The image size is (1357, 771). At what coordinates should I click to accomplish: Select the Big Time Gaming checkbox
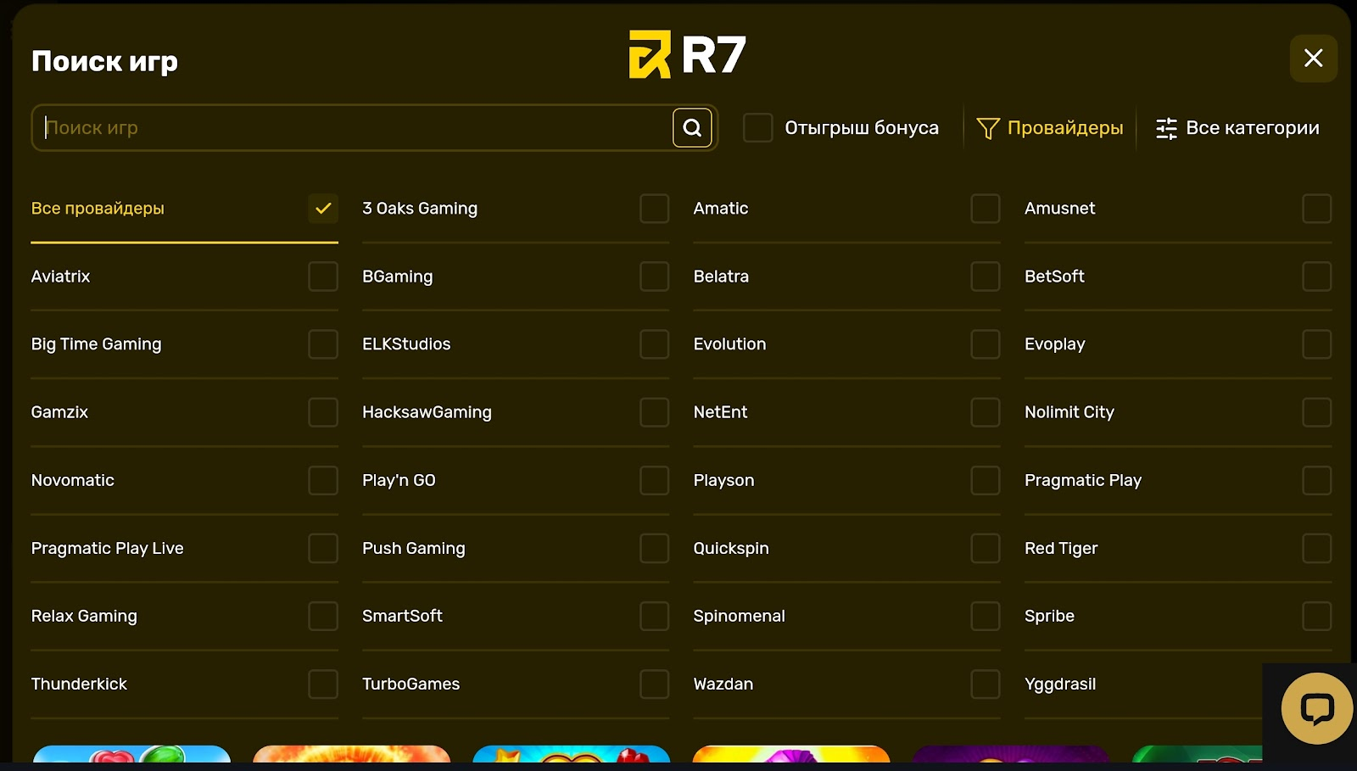click(323, 344)
